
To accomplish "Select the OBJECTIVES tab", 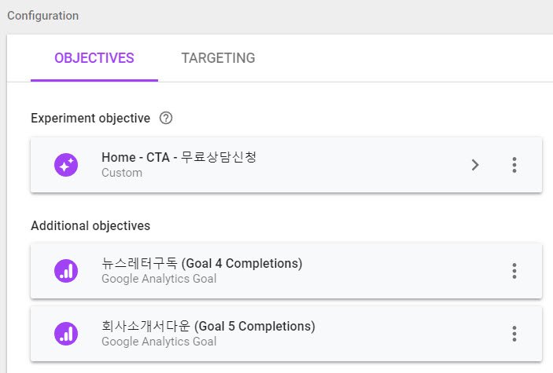I will [94, 58].
